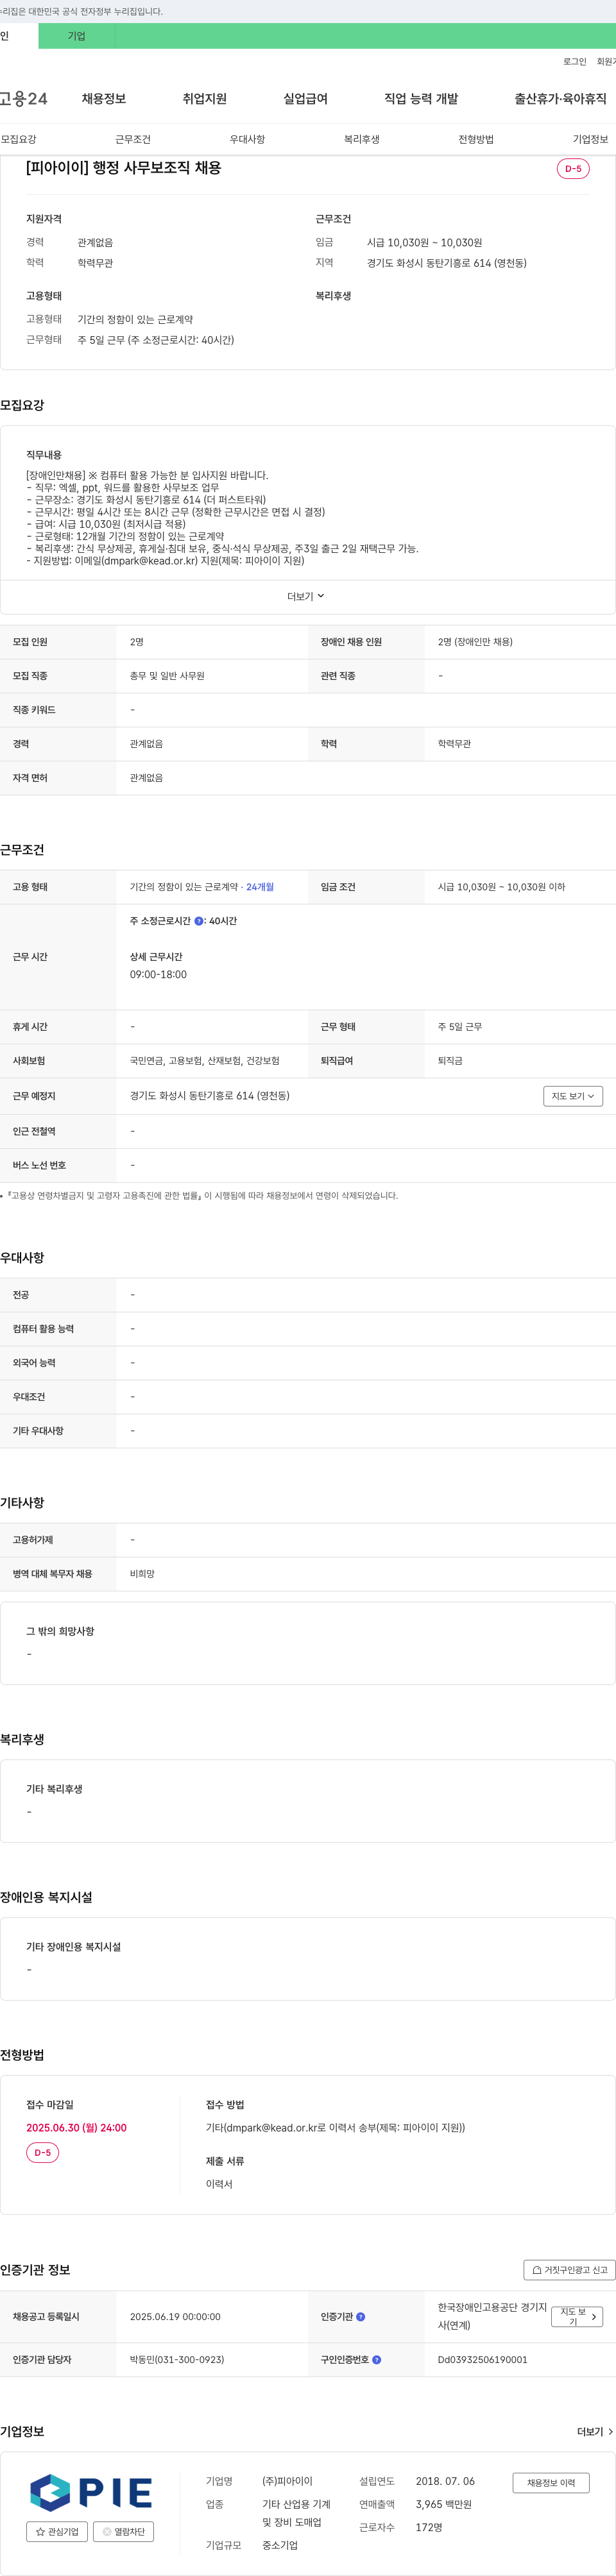This screenshot has width=616, height=2576.
Task: Click the blue 24개월 contract length link
Action: point(260,887)
